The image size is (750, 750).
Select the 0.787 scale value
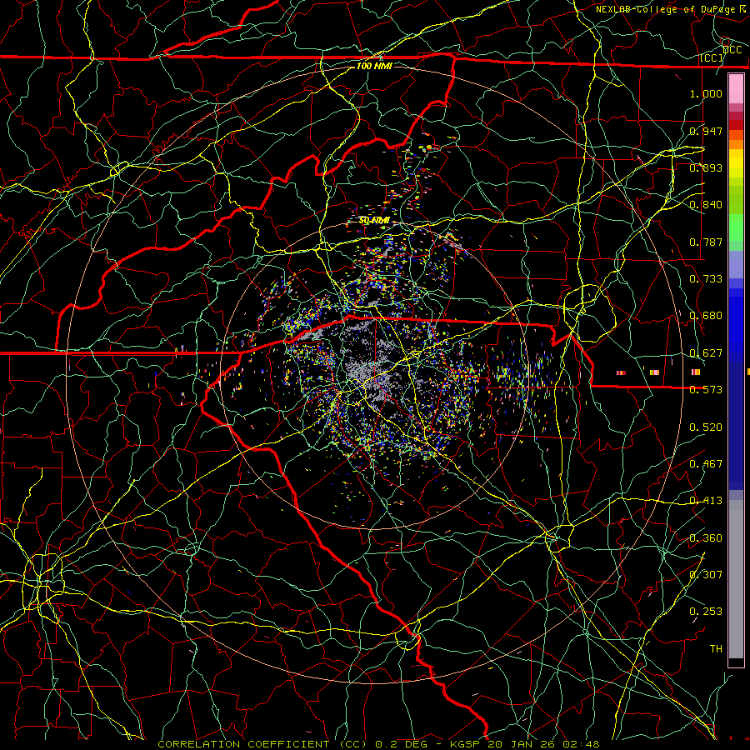coord(706,242)
